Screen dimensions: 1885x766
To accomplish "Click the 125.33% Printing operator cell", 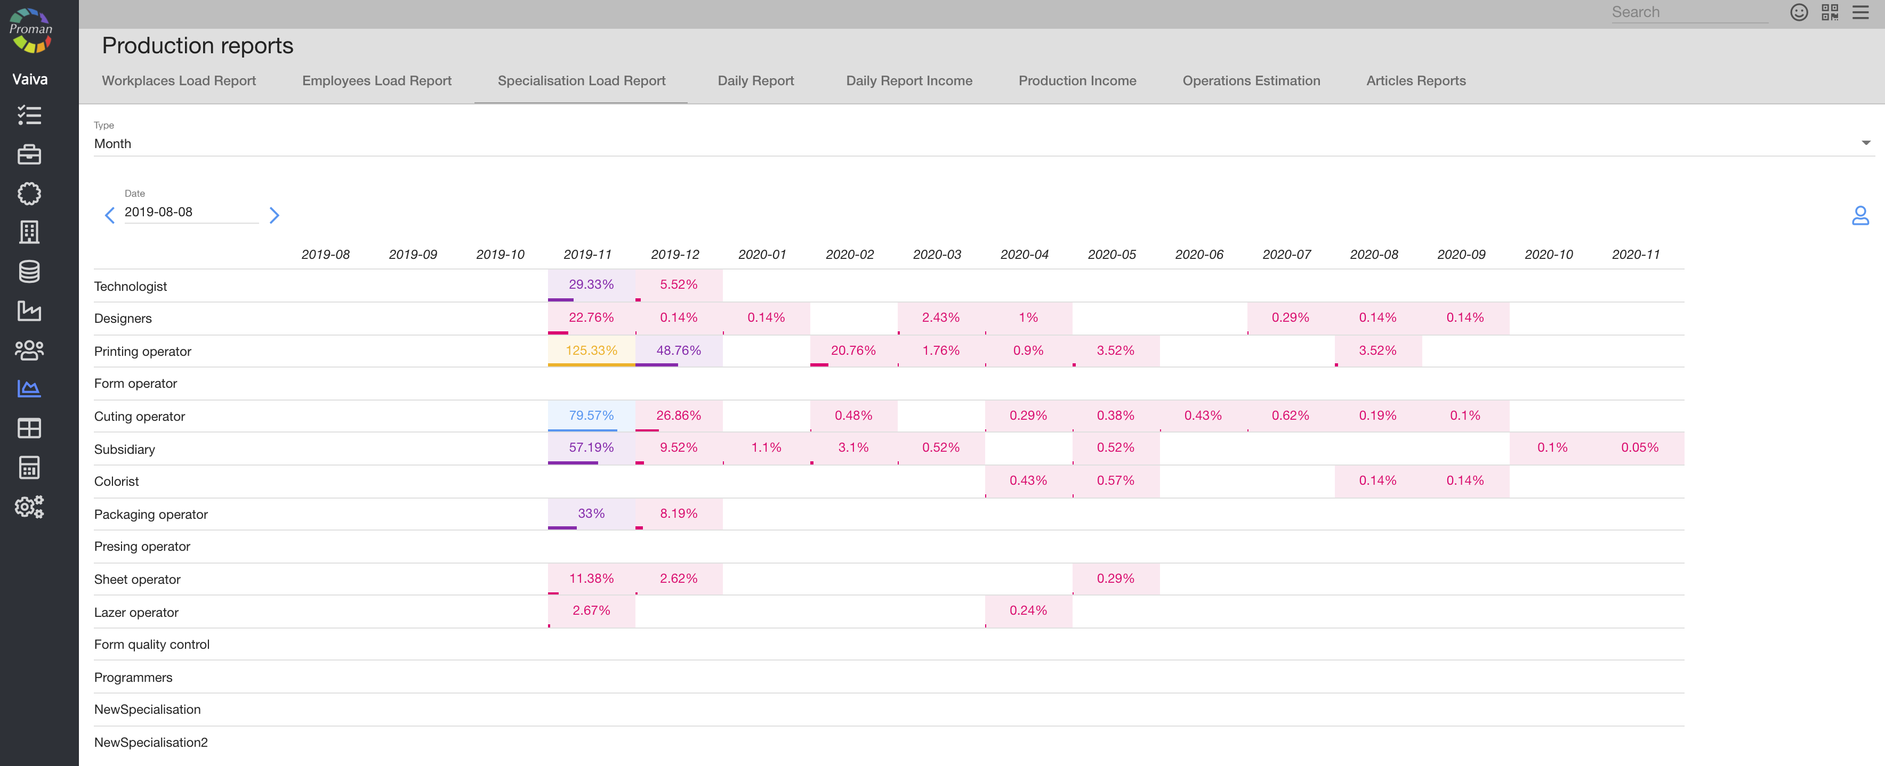I will coord(591,350).
